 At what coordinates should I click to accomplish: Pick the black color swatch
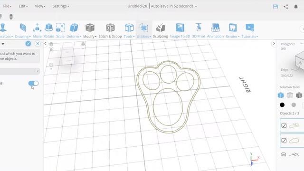pos(282,105)
